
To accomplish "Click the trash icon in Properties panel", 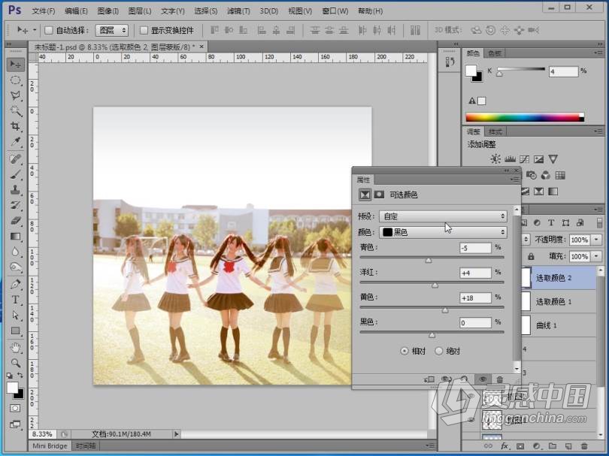I will (499, 379).
